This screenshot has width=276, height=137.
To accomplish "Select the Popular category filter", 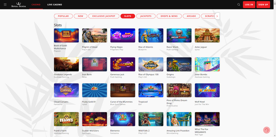I will pyautogui.click(x=63, y=16).
